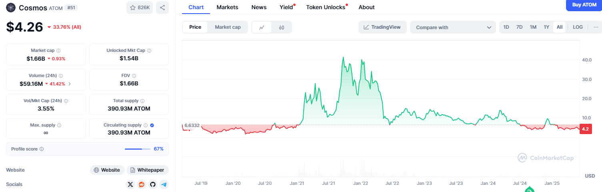The height and width of the screenshot is (192, 602).
Task: Open more chart options ellipsis
Action: (596, 27)
